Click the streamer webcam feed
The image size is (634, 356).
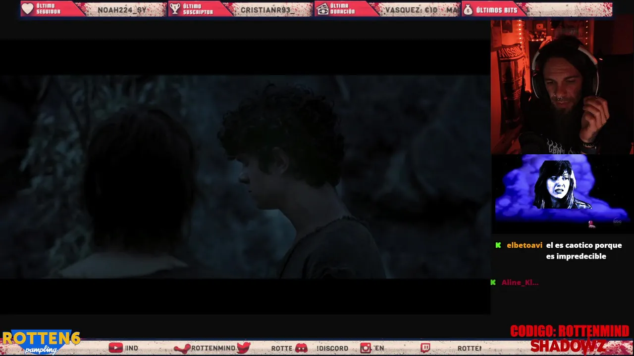coord(562,87)
